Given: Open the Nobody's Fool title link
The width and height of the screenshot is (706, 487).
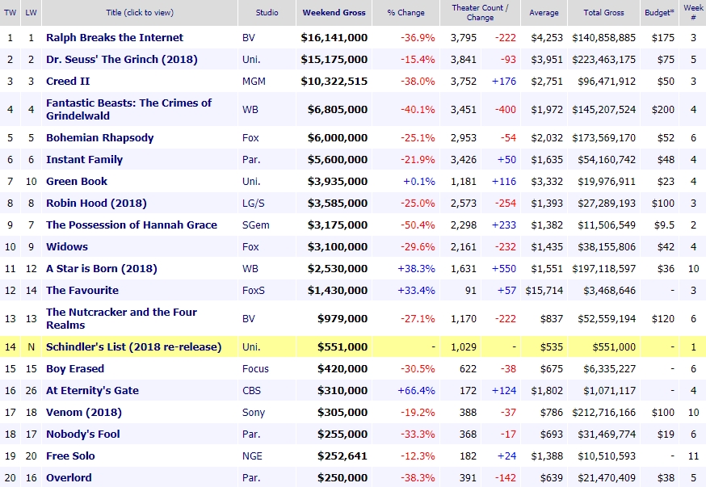Looking at the screenshot, I should coord(83,435).
